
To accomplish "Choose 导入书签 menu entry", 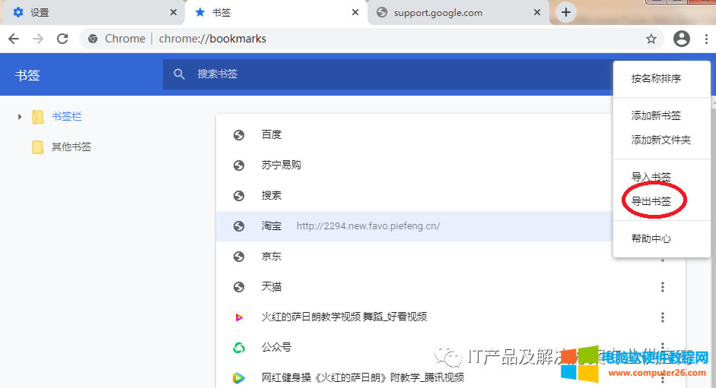I will coord(651,177).
